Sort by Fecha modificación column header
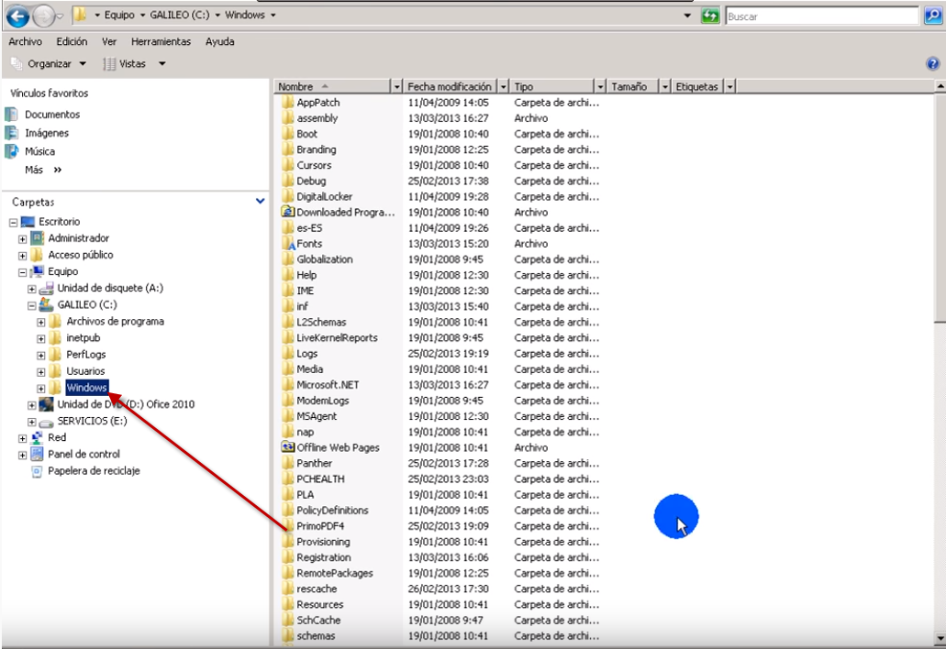 click(x=449, y=87)
